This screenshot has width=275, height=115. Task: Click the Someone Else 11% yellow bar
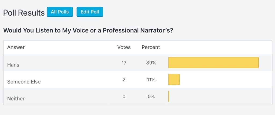pos(174,80)
